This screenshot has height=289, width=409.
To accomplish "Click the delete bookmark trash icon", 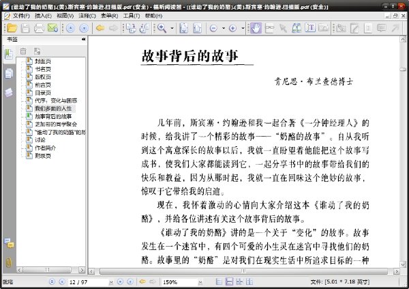I will click(x=23, y=51).
